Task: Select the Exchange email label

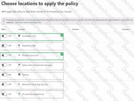Action: coord(29,36)
